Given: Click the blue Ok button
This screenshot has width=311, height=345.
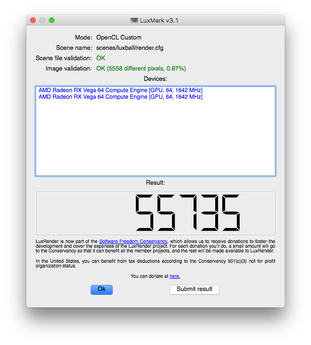Looking at the screenshot, I should [x=101, y=290].
